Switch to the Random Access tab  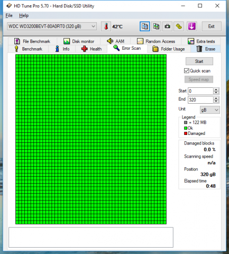156,41
